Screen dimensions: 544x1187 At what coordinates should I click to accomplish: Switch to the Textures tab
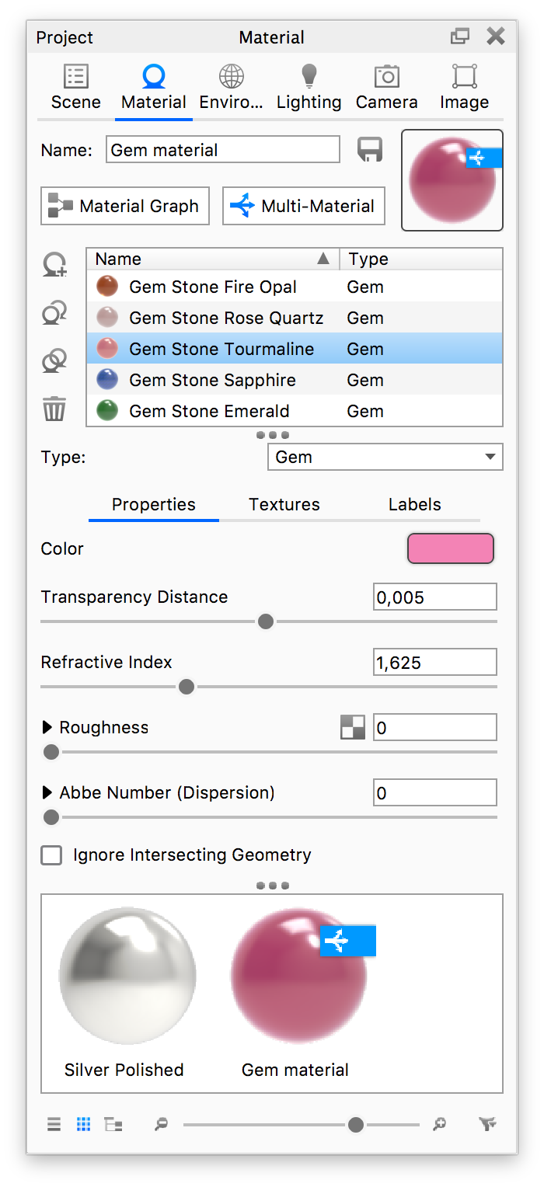tap(284, 505)
